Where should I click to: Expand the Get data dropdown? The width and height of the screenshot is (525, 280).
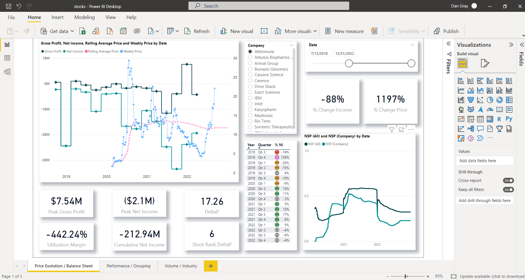[x=72, y=31]
